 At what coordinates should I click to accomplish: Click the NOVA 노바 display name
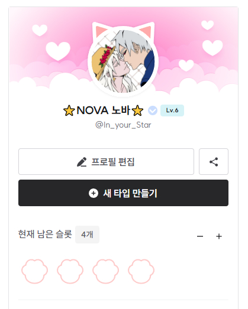pyautogui.click(x=103, y=110)
